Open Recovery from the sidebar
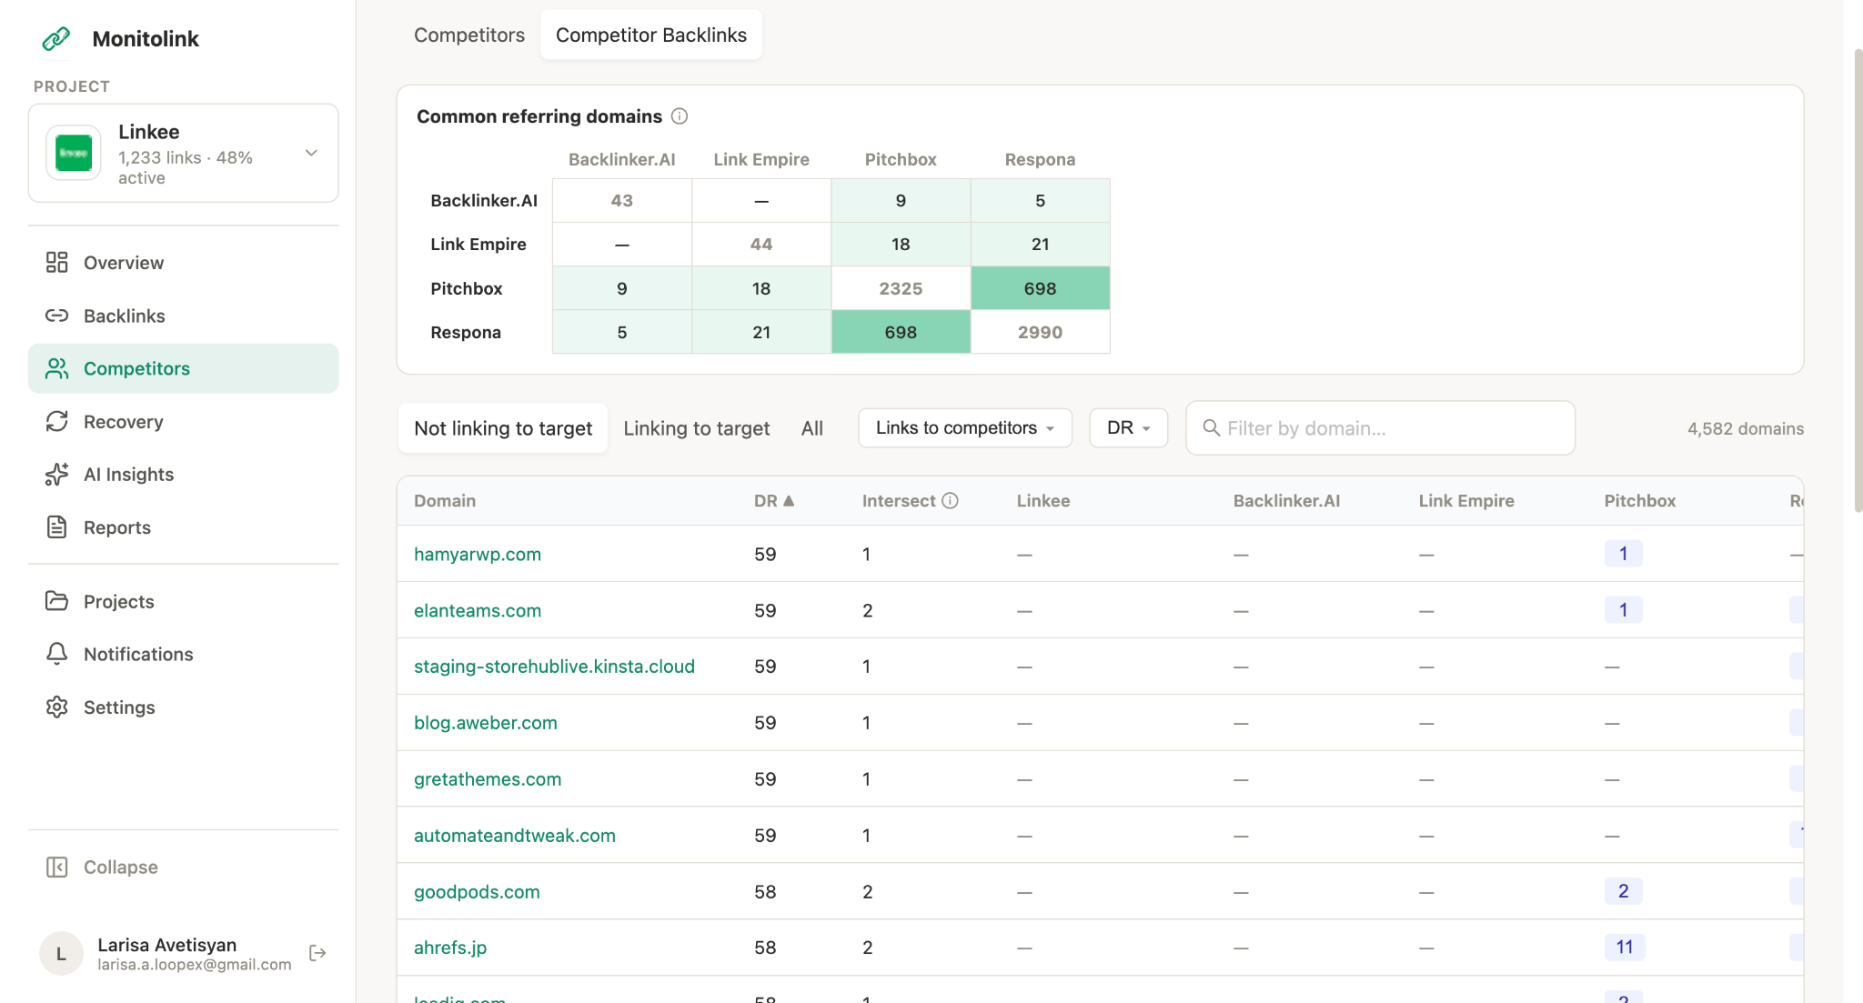The image size is (1863, 1003). (x=124, y=421)
